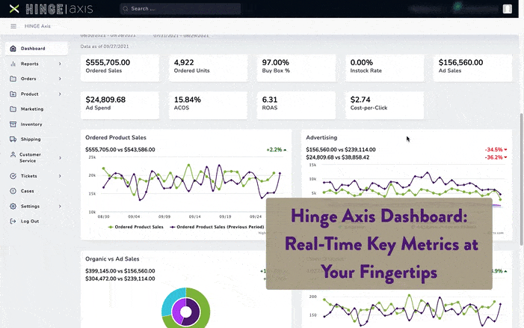The width and height of the screenshot is (524, 328).
Task: Click the Hinge Axis X logo icon
Action: pos(14,9)
